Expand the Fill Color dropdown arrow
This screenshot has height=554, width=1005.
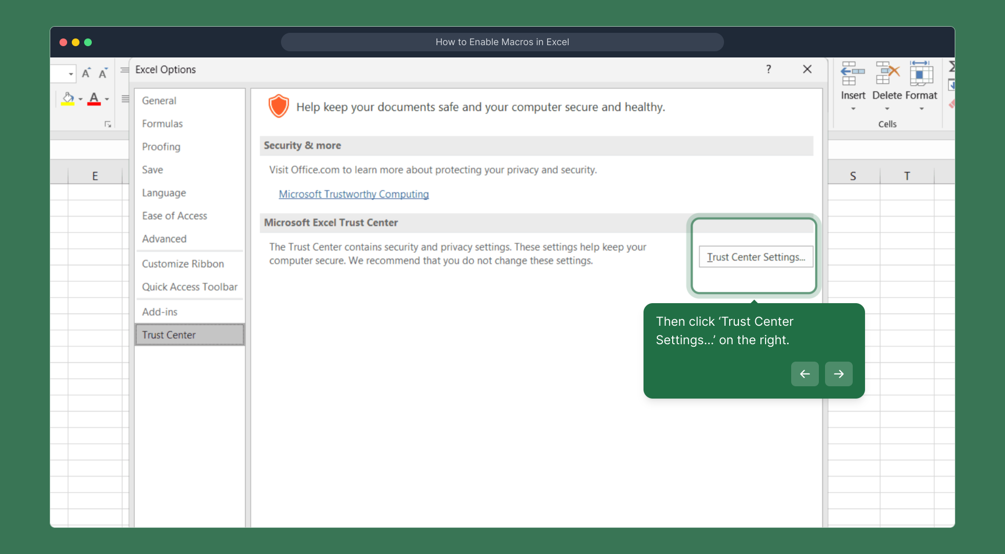click(x=81, y=99)
